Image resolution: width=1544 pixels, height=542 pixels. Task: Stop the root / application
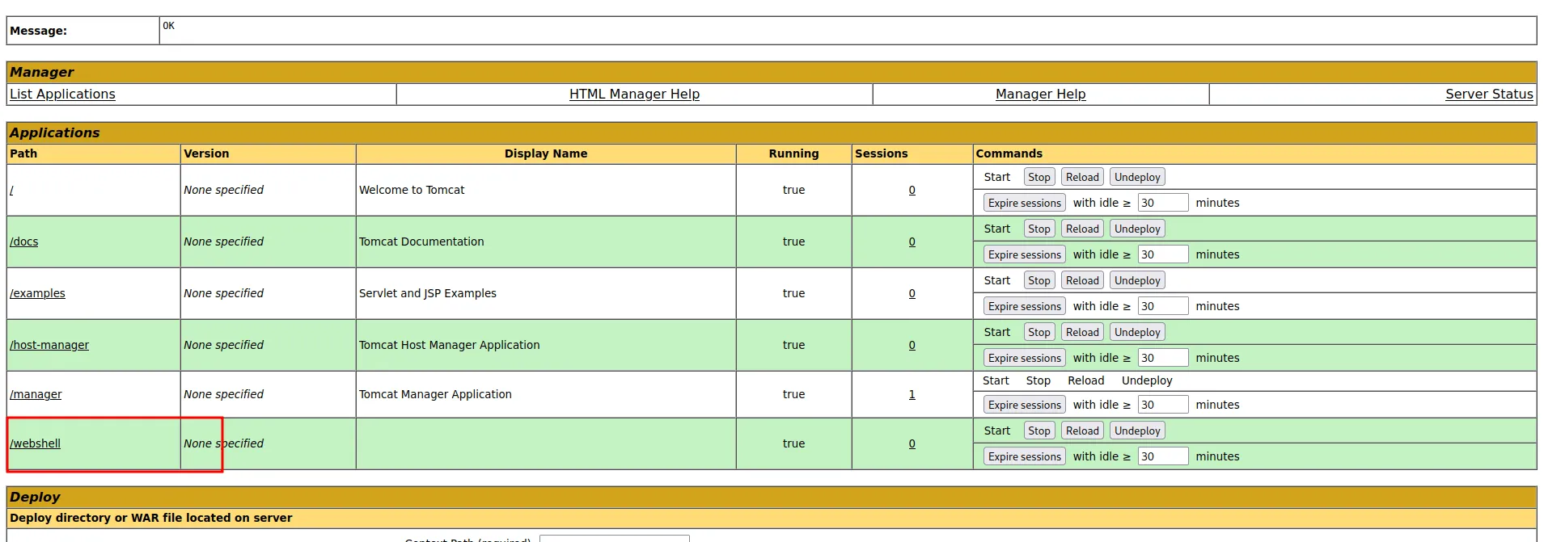pos(1038,178)
